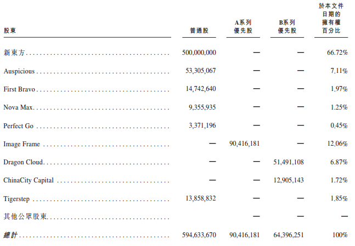Select Dragon Cloud's 51,491,108 value
Screen dimensions: 355x246
coord(288,162)
